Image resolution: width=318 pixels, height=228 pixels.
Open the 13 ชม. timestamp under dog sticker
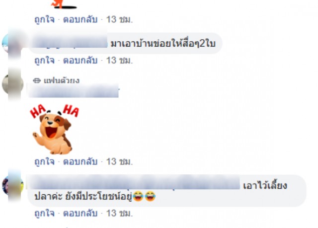[119, 161]
